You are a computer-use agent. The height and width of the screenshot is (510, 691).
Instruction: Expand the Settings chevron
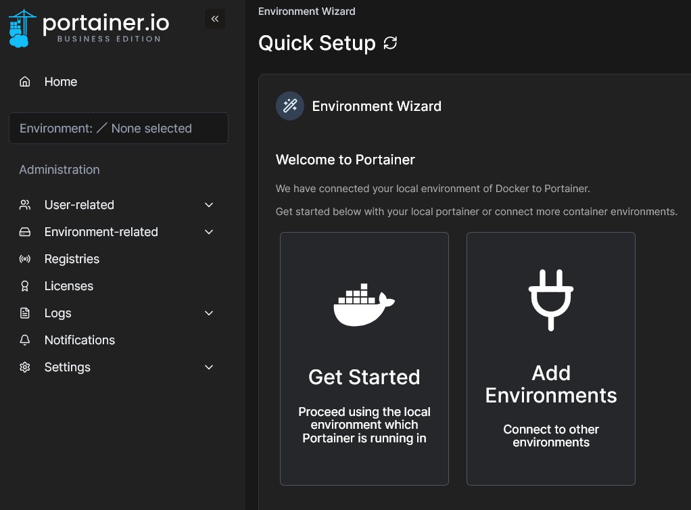[209, 367]
